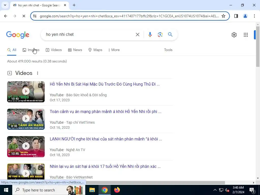Screen dimensions: 260x195
Task: Open File Explorer from taskbar
Action: coord(92,190)
